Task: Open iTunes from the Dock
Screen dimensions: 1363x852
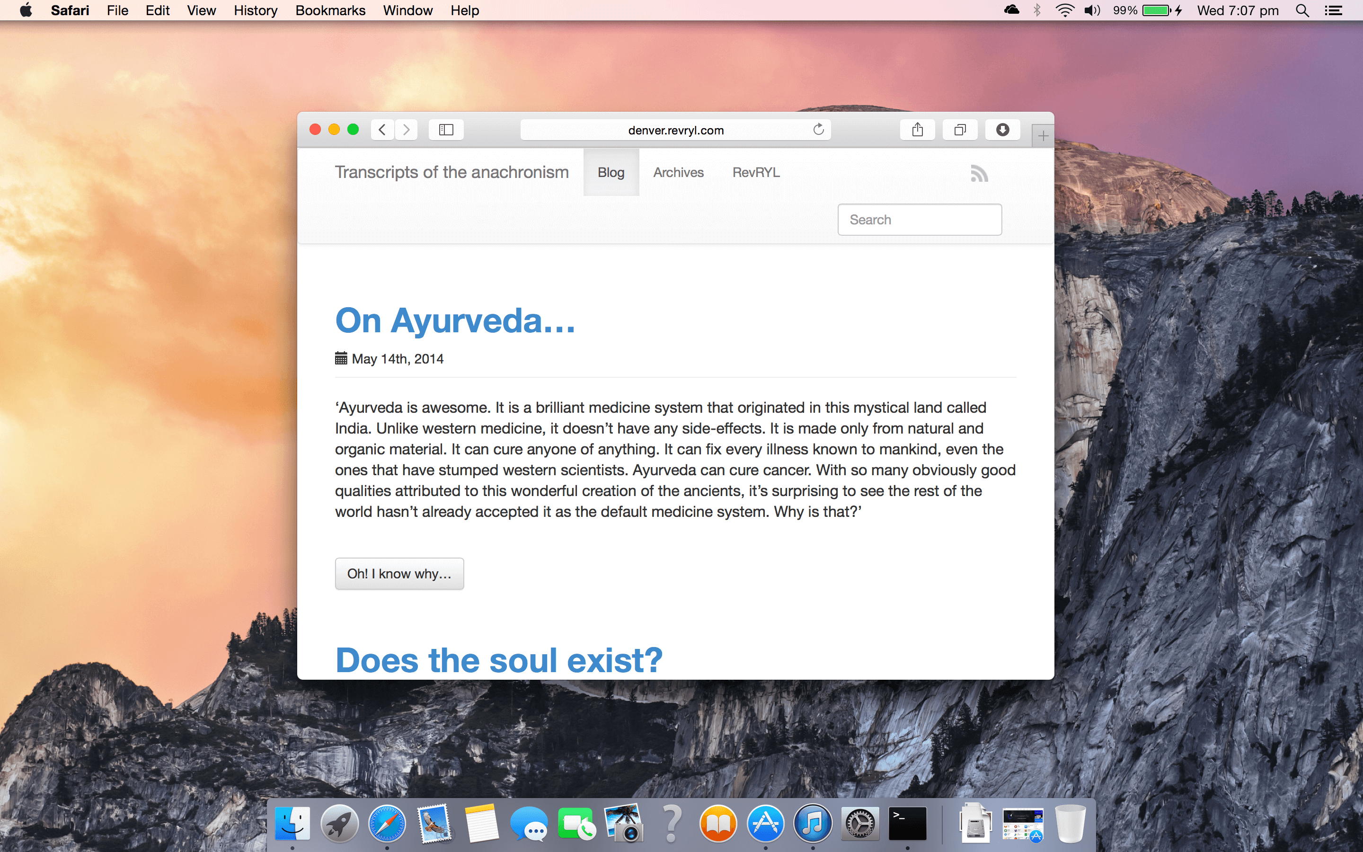Action: point(813,825)
